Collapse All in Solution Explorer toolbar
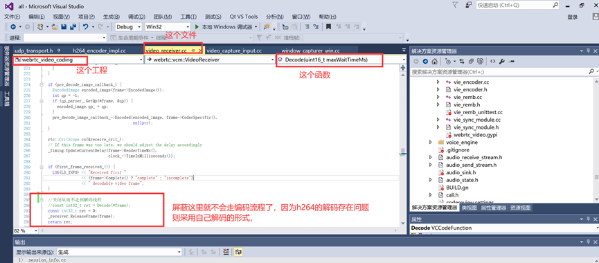 pos(472,62)
